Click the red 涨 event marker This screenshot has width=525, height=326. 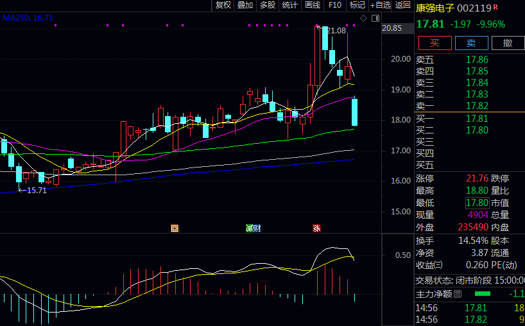316,228
